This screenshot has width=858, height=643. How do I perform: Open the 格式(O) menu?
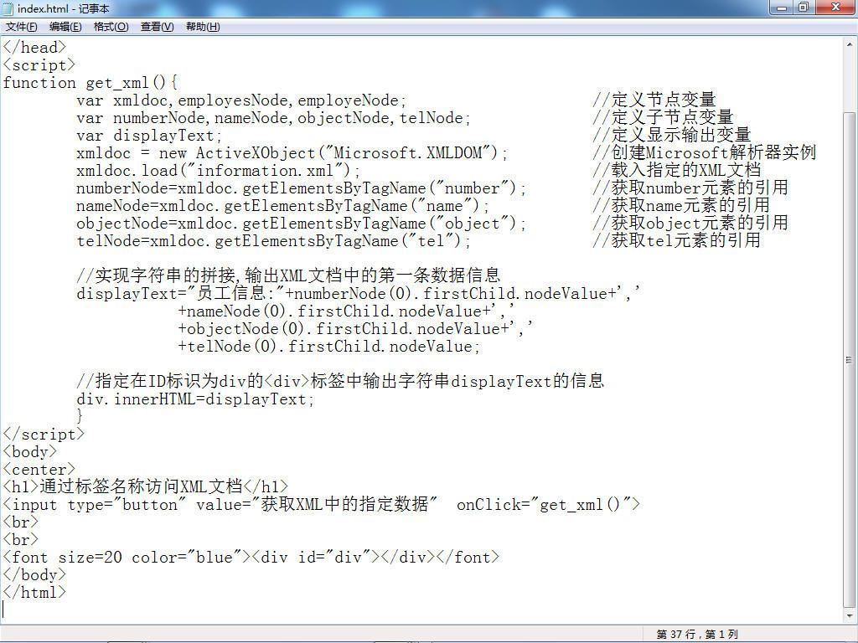click(x=111, y=27)
